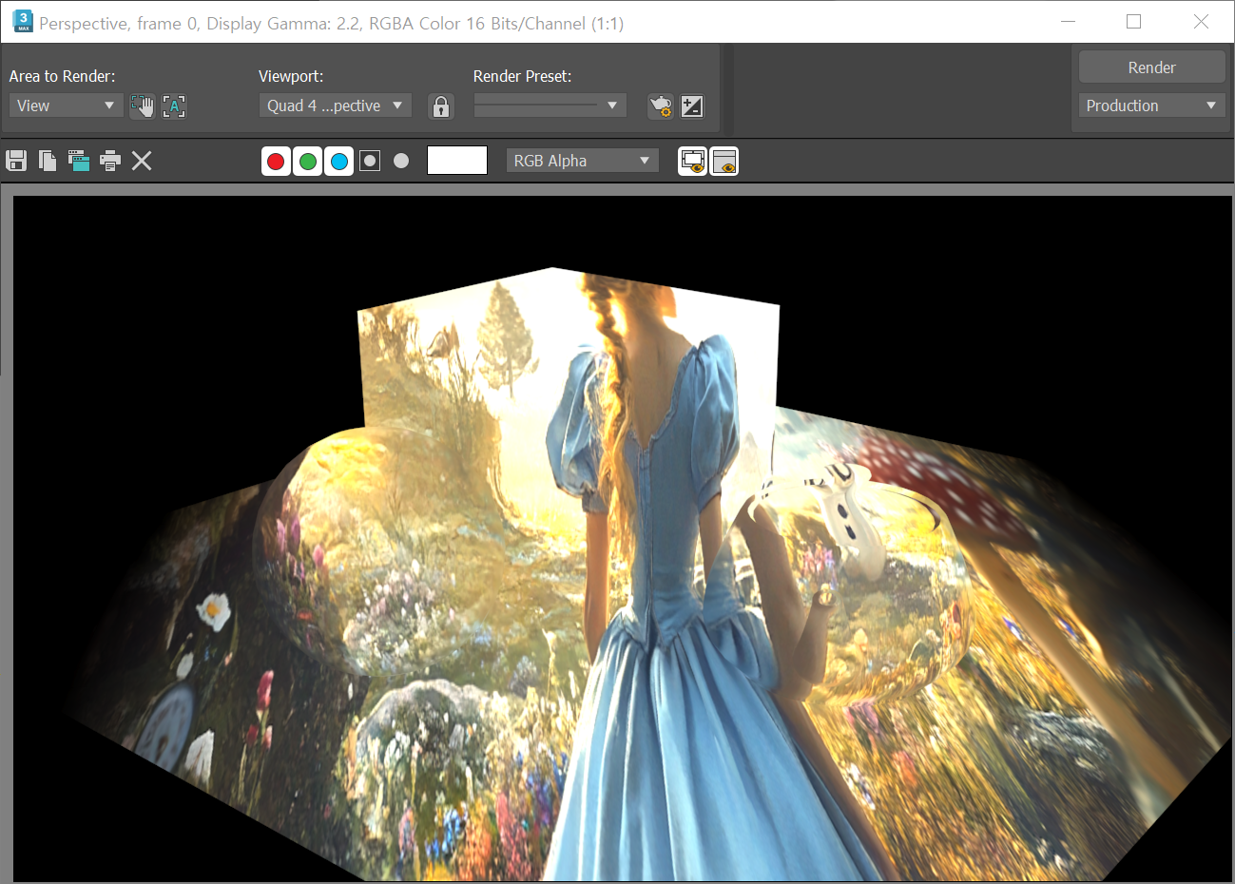
Task: Open Render Setup teapot icon
Action: [x=660, y=106]
